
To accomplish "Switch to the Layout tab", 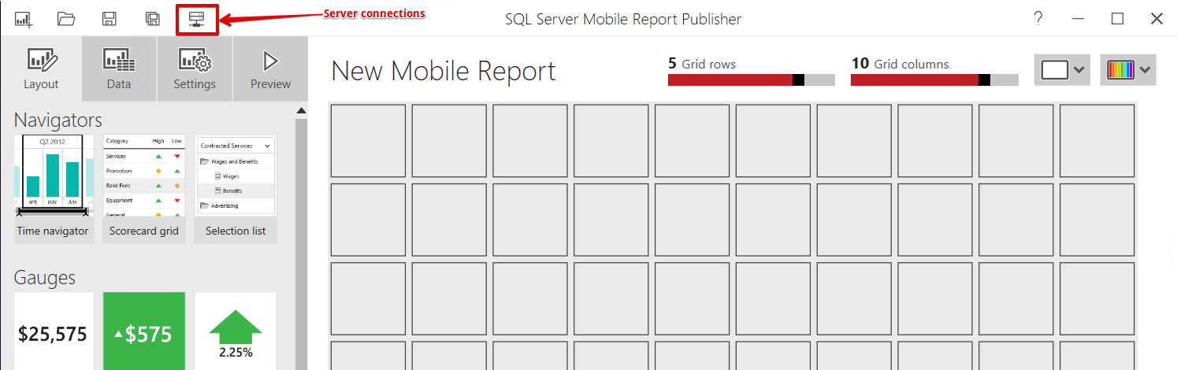I will (41, 69).
